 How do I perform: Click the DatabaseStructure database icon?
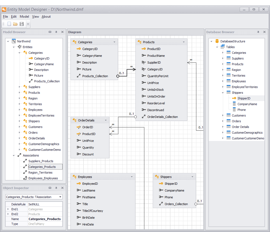(x=217, y=41)
